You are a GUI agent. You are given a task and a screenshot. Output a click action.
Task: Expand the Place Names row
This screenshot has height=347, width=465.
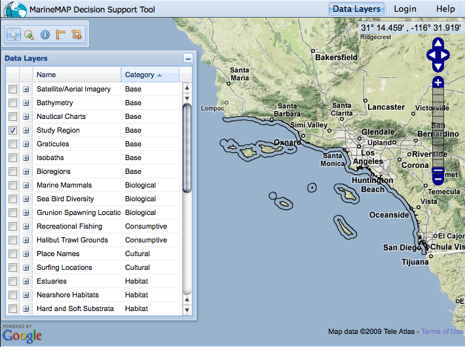tap(26, 254)
